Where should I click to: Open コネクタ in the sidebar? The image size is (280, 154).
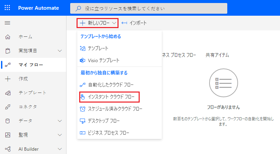(x=33, y=107)
